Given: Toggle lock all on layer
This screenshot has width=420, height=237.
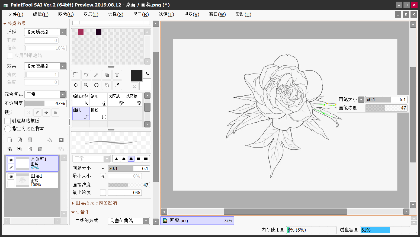Looking at the screenshot, I should (55, 112).
